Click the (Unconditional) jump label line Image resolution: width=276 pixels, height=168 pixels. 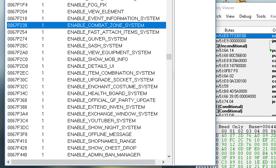(x=231, y=46)
